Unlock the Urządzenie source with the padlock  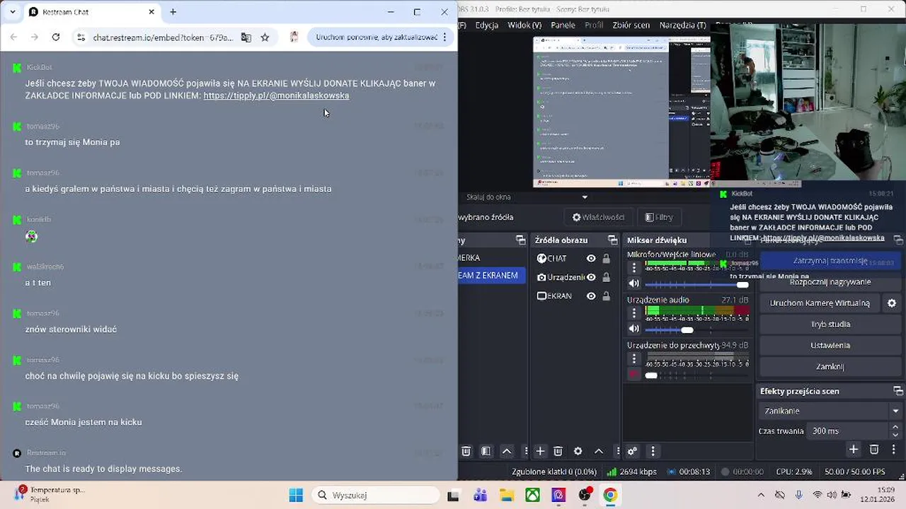pos(606,277)
